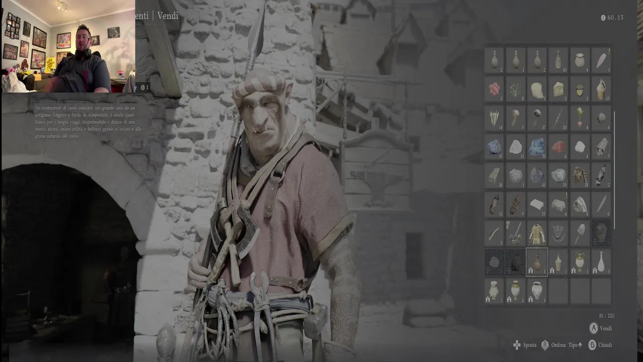Image resolution: width=643 pixels, height=362 pixels.
Task: Select the tall bottle with quantity 10
Action: coord(558,60)
